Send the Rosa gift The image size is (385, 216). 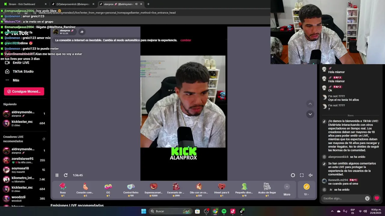[x=63, y=190]
